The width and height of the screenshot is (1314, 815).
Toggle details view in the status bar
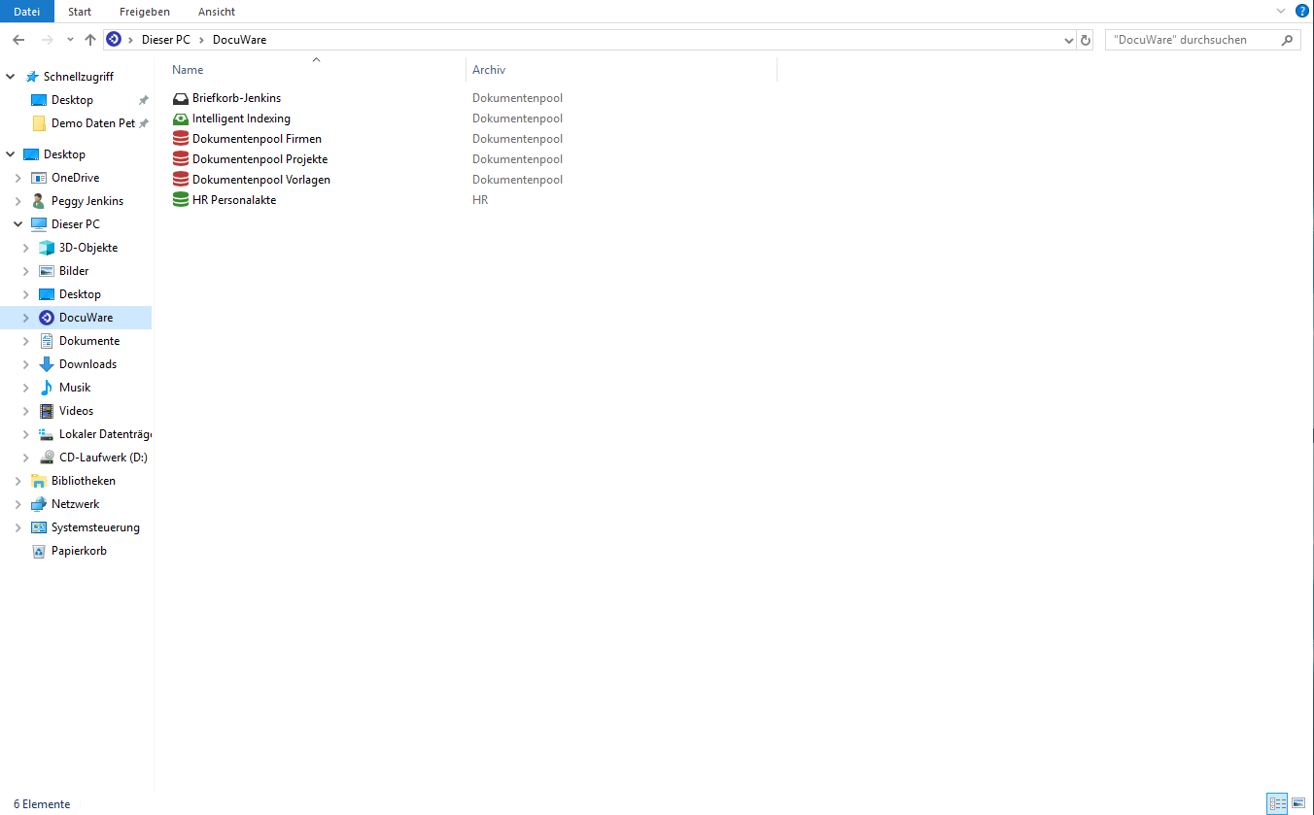[x=1277, y=803]
